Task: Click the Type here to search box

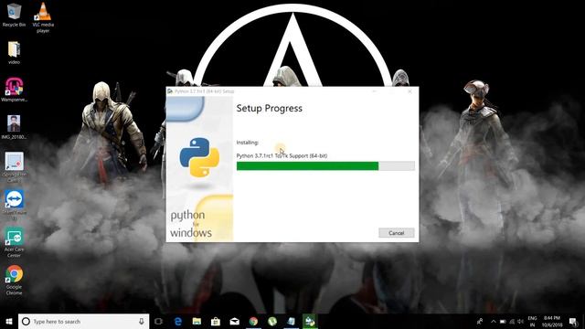Action: click(83, 321)
